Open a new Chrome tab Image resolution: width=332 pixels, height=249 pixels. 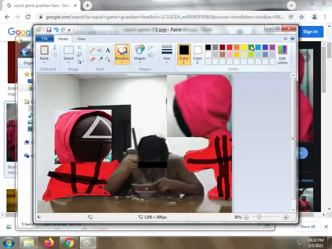coord(88,6)
